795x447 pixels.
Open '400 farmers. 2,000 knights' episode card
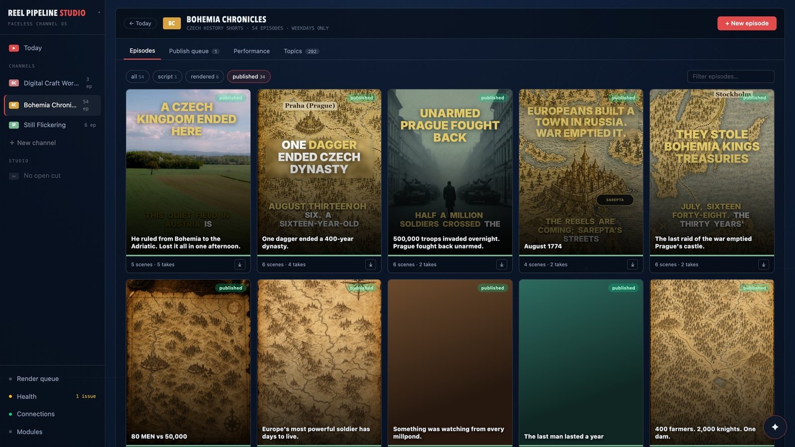(x=712, y=363)
